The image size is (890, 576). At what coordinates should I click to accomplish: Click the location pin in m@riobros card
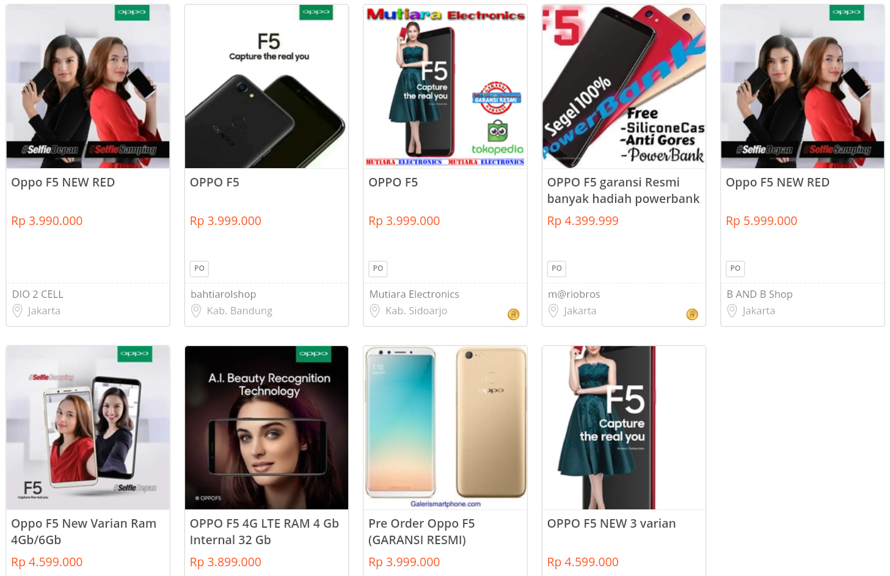pos(553,311)
